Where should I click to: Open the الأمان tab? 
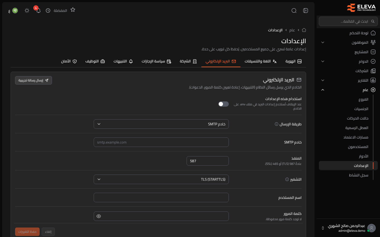69,61
